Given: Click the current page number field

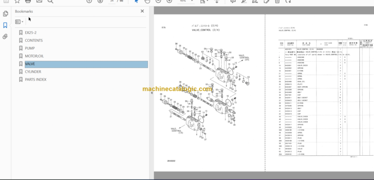Looking at the screenshot, I should [112, 1].
